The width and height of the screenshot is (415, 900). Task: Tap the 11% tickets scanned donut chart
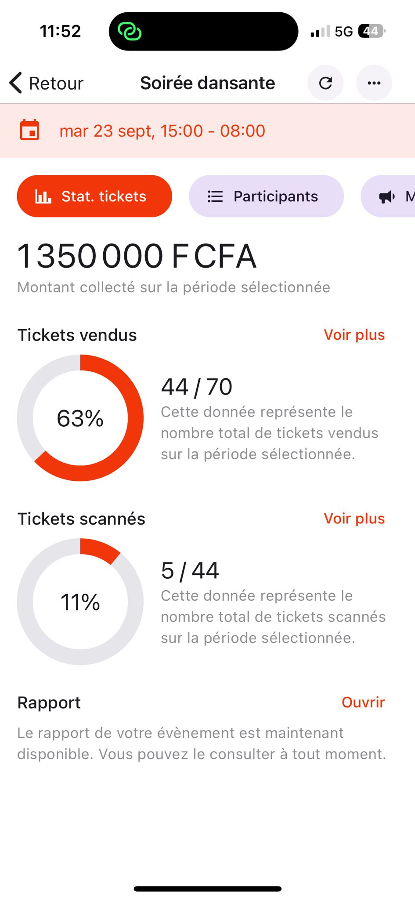[x=80, y=602]
